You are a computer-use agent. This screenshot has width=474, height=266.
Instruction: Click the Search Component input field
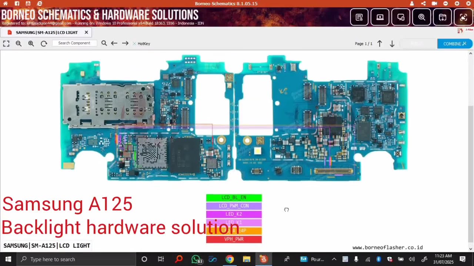[x=74, y=43]
